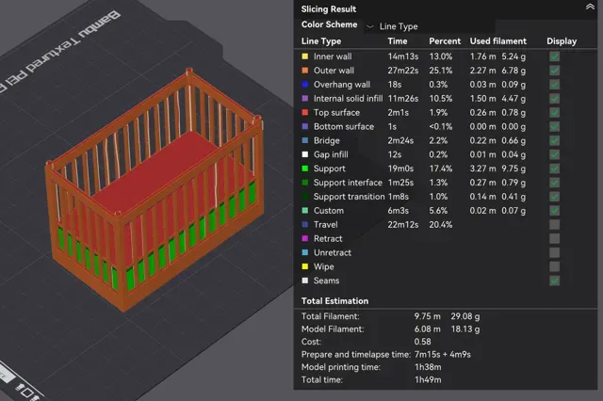Click the dropdown chevron beside Line Type

point(370,26)
